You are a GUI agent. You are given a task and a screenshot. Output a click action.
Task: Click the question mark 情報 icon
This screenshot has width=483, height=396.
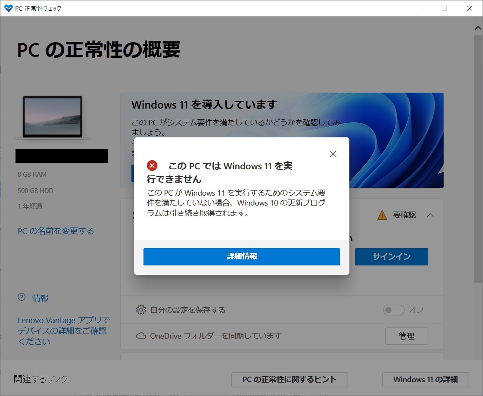[x=22, y=297]
